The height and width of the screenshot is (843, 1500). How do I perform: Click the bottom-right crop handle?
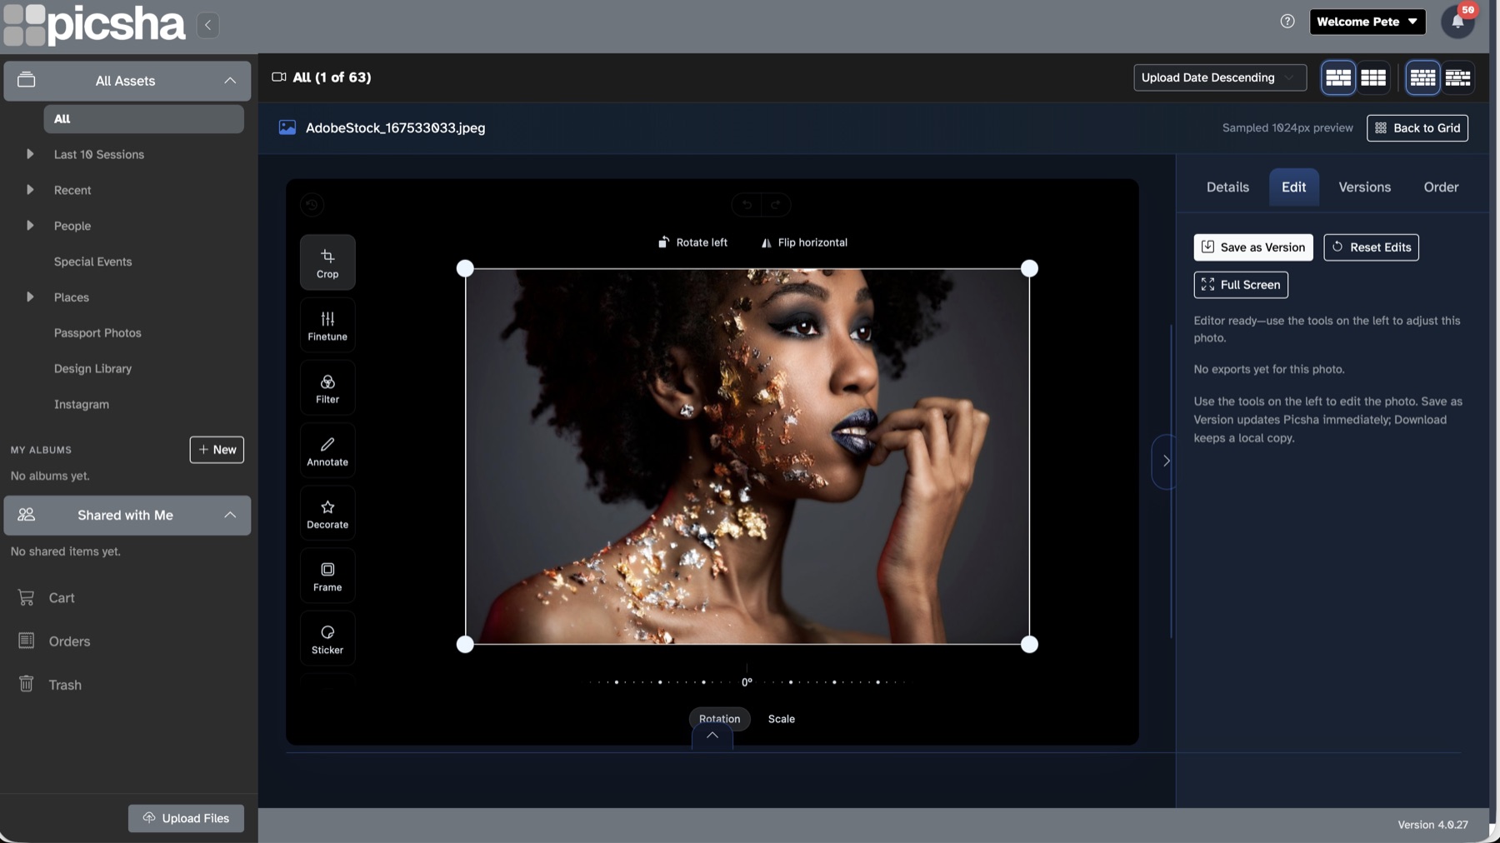1029,644
